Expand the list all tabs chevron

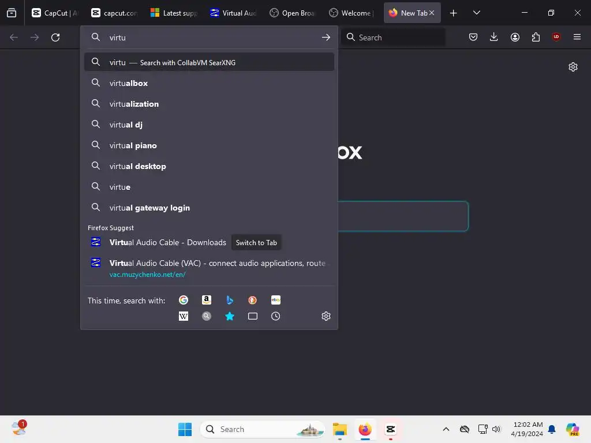tap(476, 13)
